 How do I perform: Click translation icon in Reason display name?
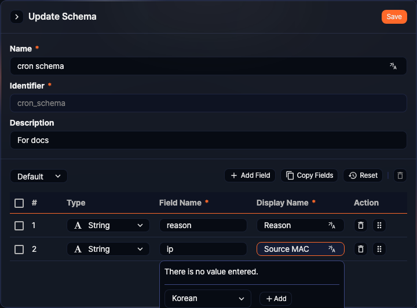[x=331, y=225]
